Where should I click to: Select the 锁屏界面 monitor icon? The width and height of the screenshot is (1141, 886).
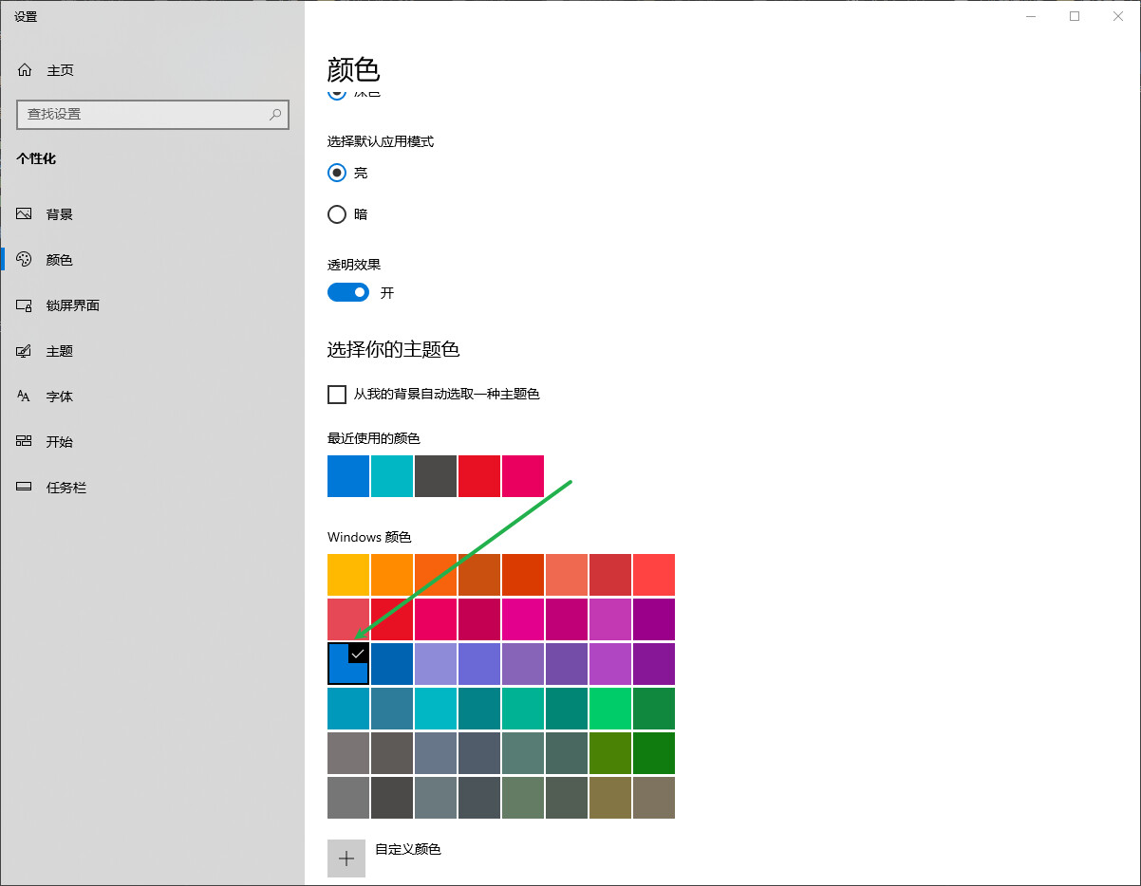tap(25, 305)
